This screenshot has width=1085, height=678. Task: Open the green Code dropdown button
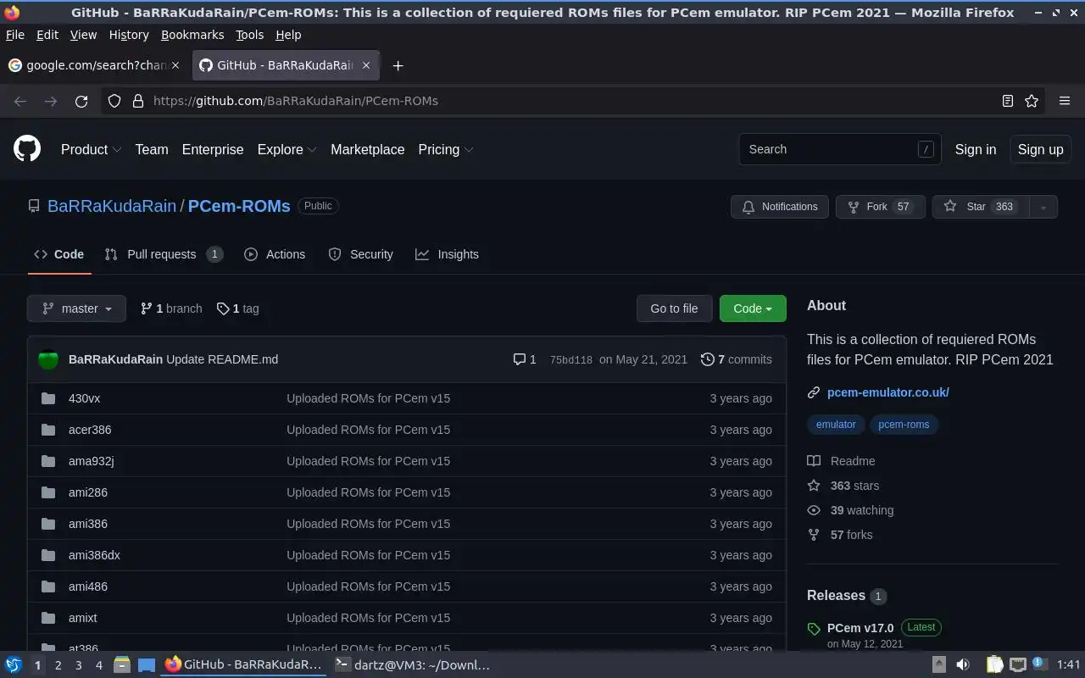[753, 308]
